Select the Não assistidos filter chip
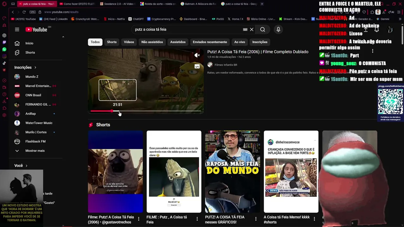Viewport: 404px width, 227px height. tap(152, 42)
